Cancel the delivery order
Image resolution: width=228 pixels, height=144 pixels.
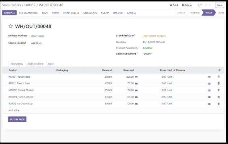(x=131, y=13)
